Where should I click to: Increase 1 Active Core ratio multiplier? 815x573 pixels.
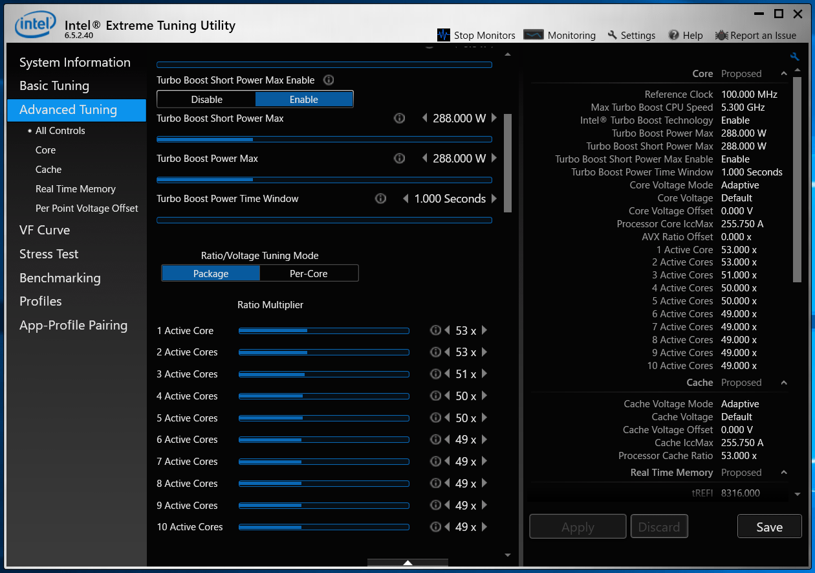click(x=484, y=330)
